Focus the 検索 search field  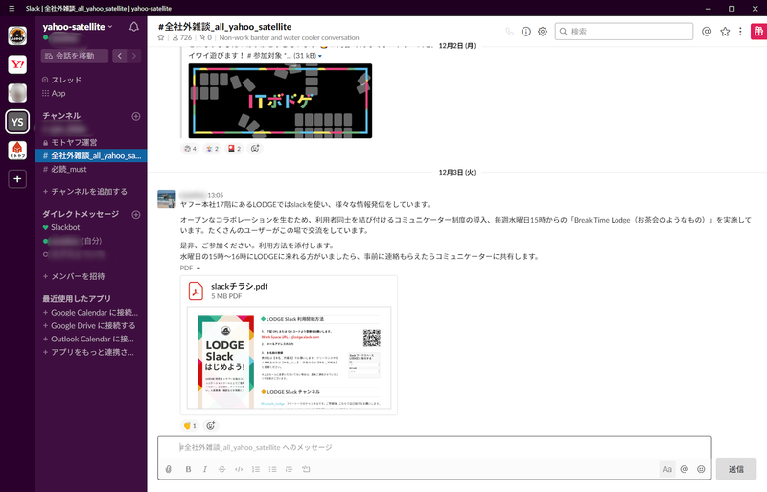[624, 32]
